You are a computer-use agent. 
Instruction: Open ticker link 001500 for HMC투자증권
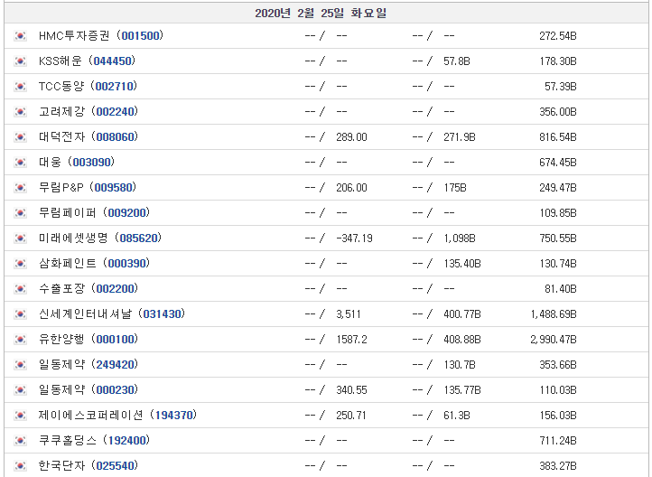tap(141, 36)
